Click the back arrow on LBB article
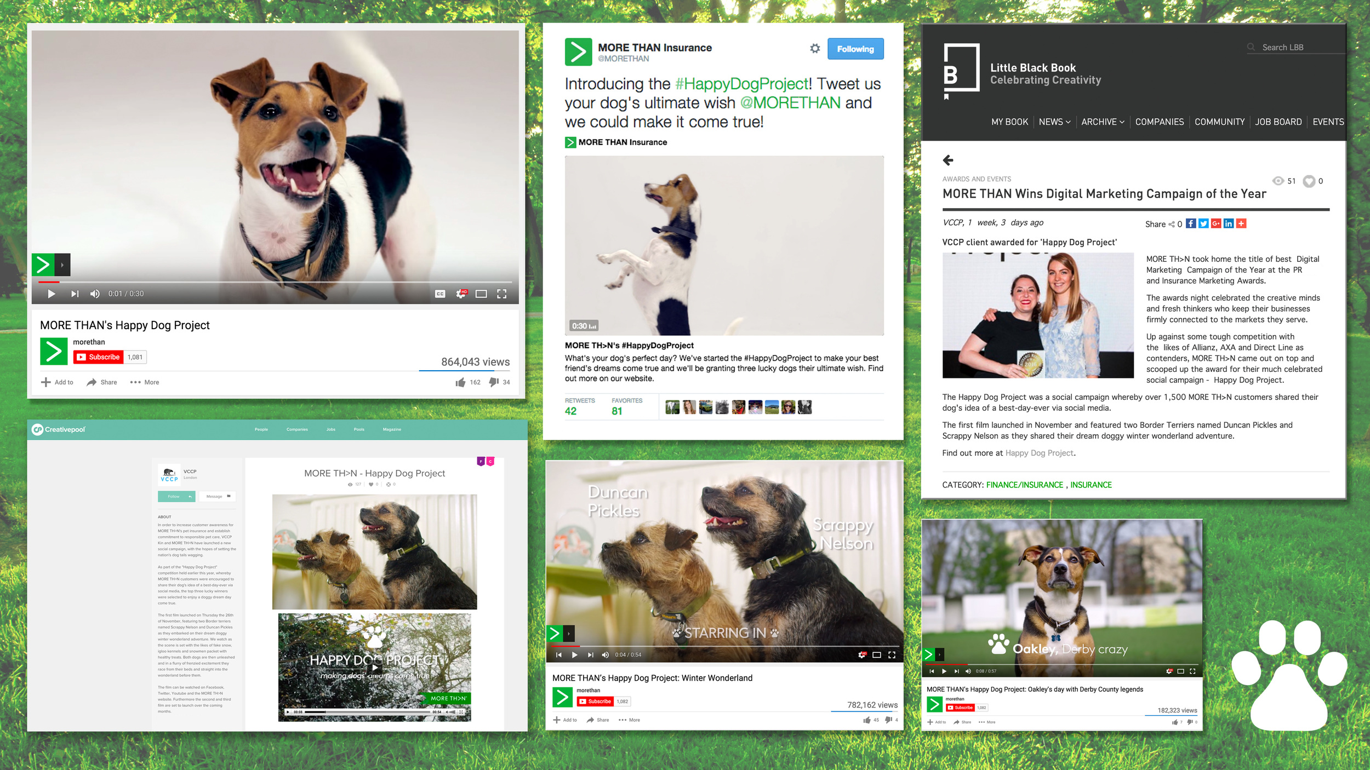The height and width of the screenshot is (770, 1370). tap(948, 160)
